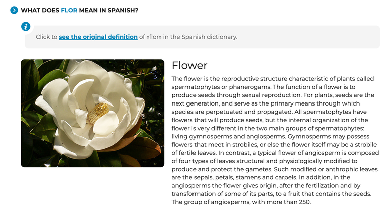Click the "Click to" text in the notice
Viewport: 385px width, 208px height.
click(47, 37)
